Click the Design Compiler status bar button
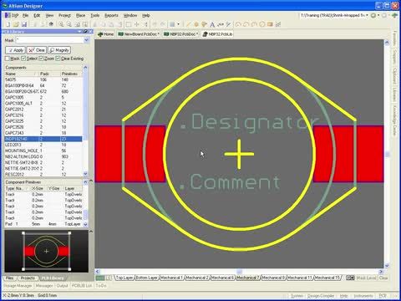 321,296
